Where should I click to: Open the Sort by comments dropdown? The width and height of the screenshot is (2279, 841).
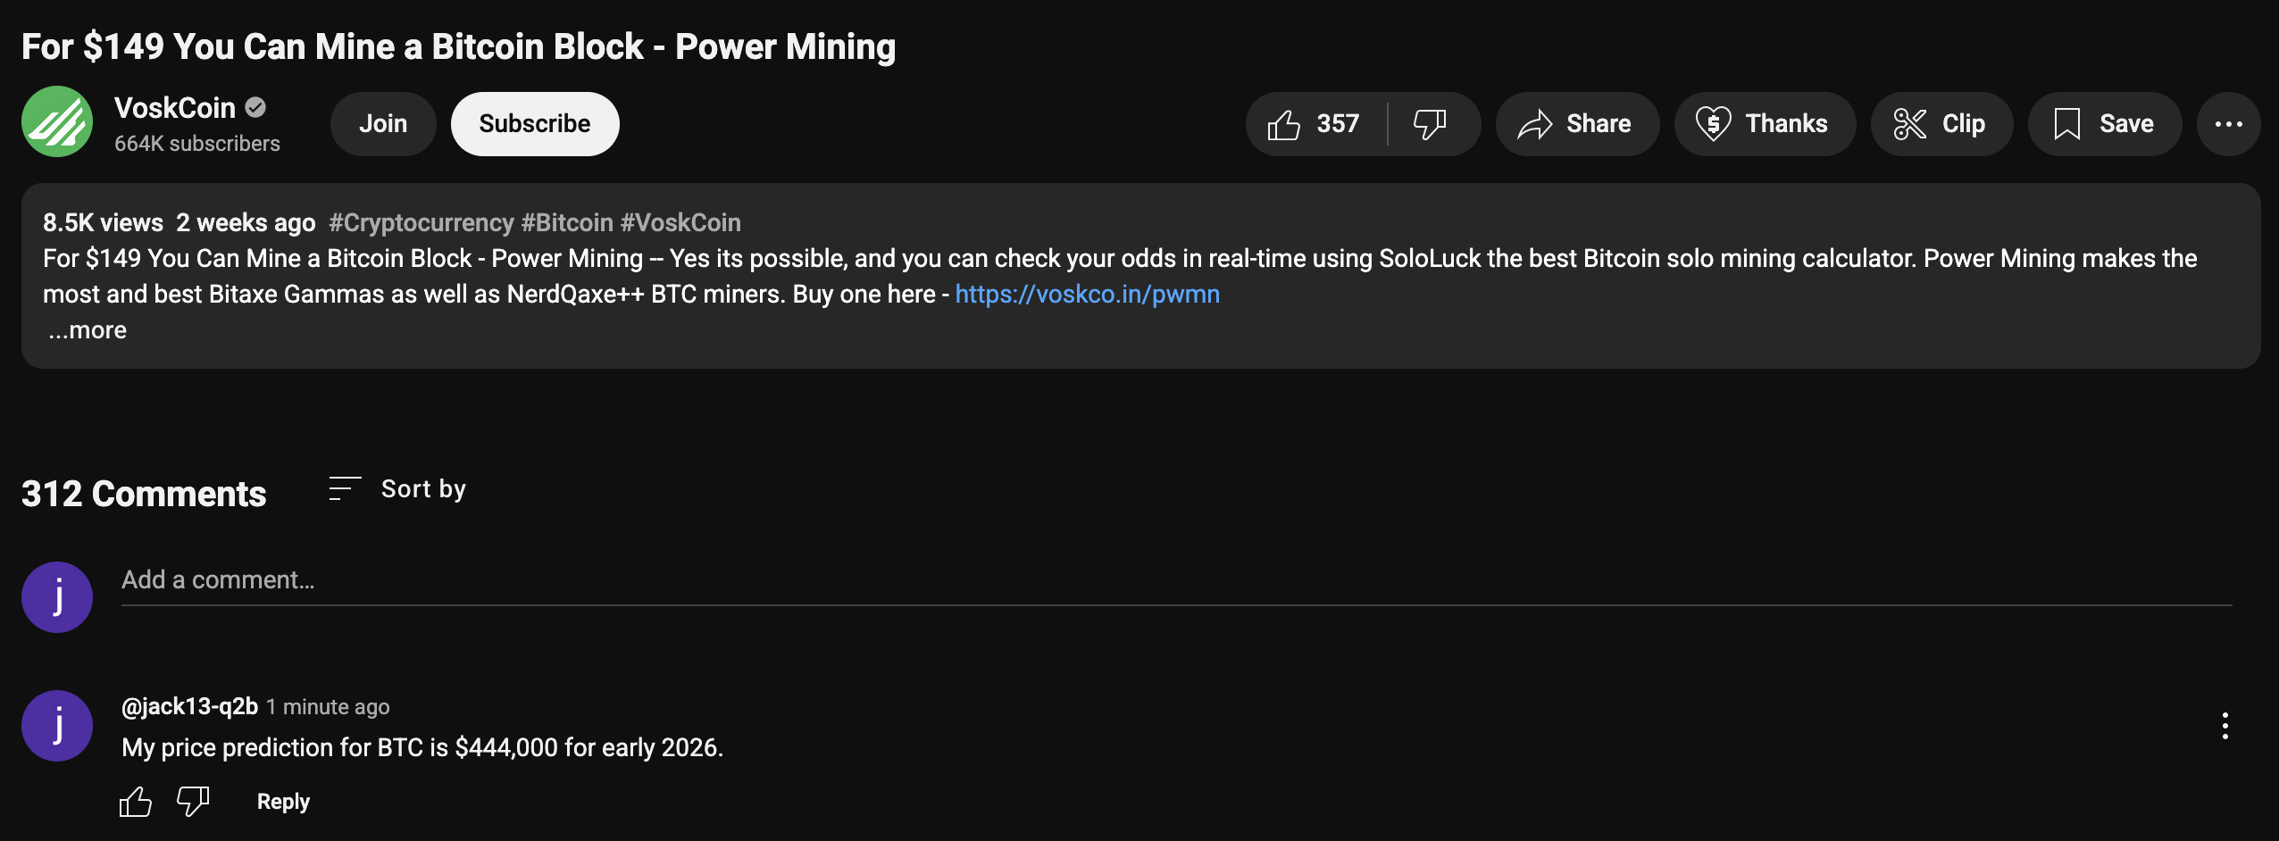[x=397, y=489]
